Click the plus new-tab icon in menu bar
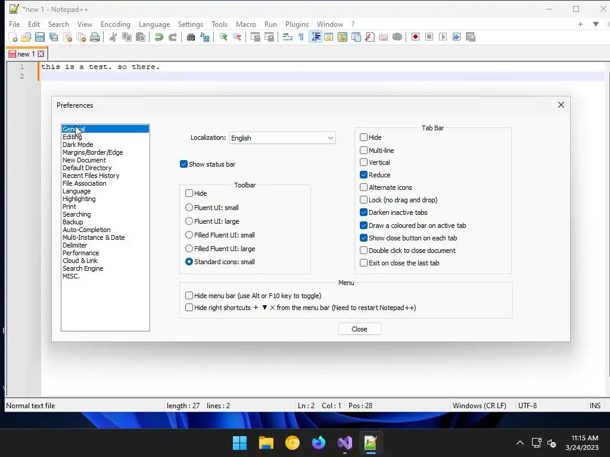Image resolution: width=610 pixels, height=457 pixels. (x=580, y=24)
